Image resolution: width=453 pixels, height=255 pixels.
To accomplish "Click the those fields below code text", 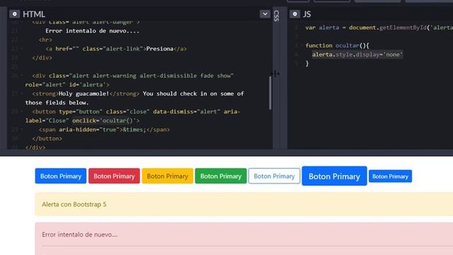I will point(57,103).
